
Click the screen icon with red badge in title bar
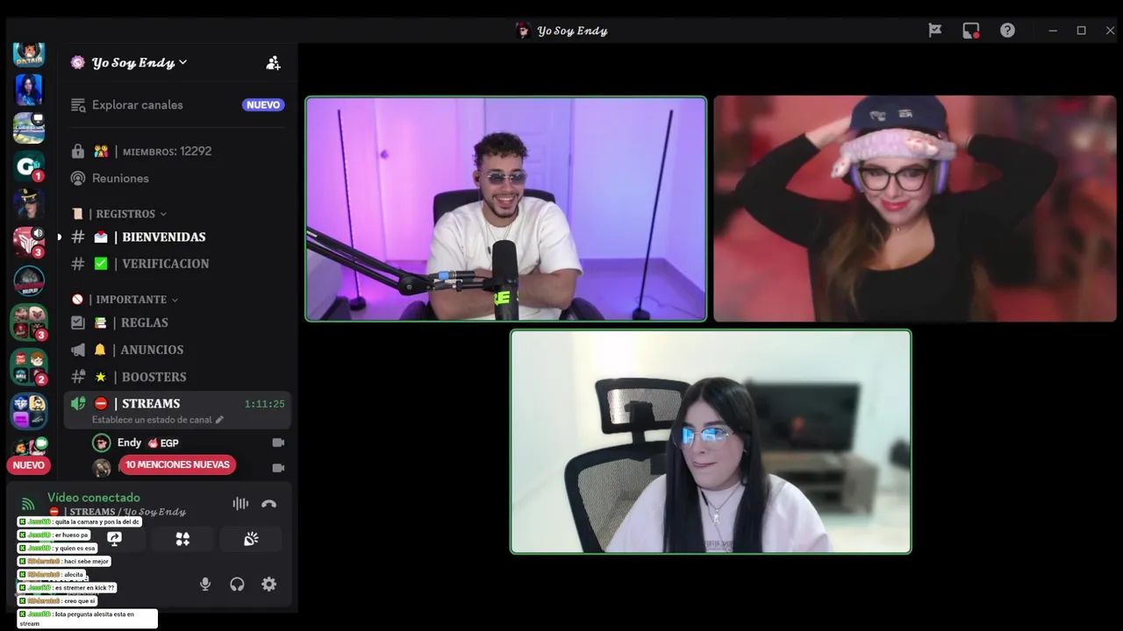[x=971, y=31]
